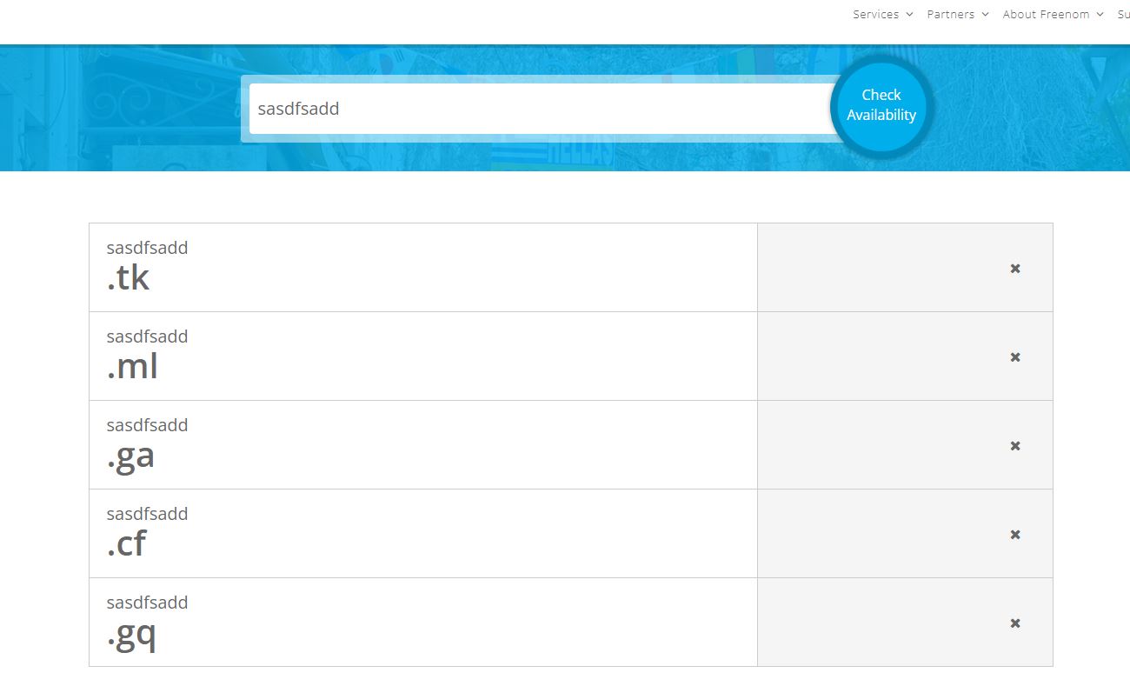Remove the sasdfsadd .cf row with x icon
1130x686 pixels.
(x=1014, y=535)
